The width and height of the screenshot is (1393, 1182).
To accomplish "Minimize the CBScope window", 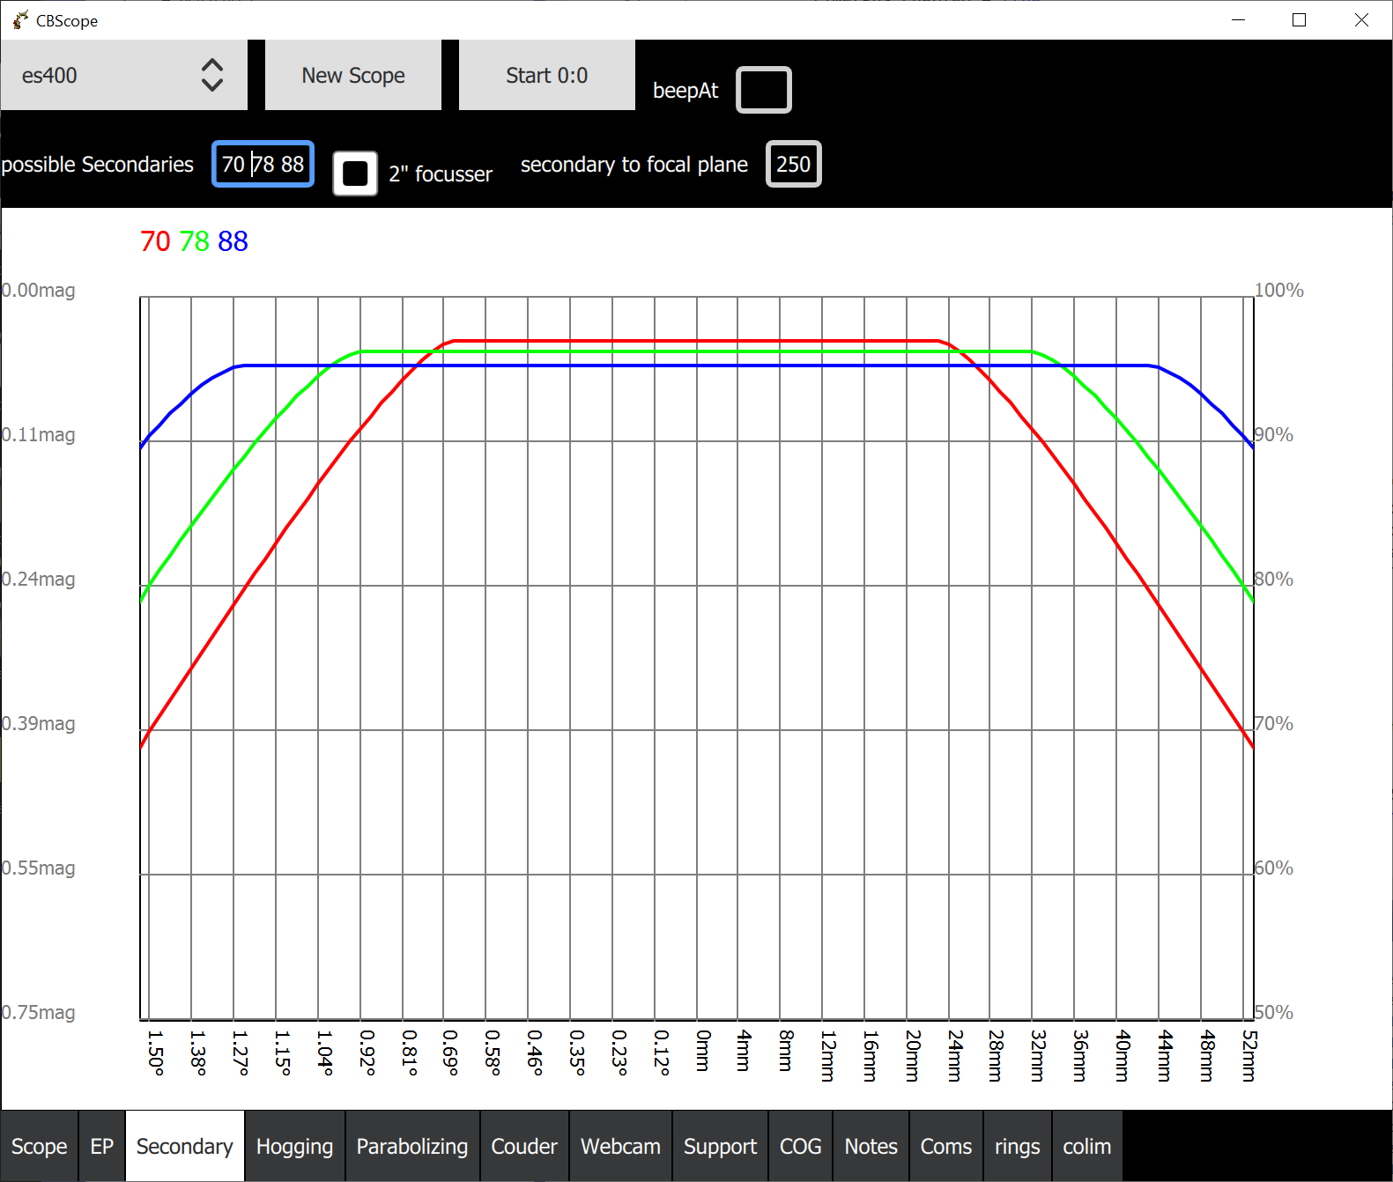I will click(1239, 19).
